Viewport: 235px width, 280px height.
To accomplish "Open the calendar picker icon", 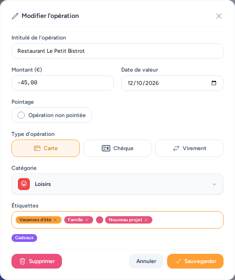I will click(x=214, y=83).
